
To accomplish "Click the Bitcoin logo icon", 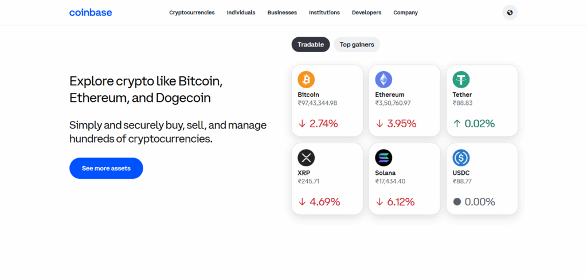I will click(306, 79).
